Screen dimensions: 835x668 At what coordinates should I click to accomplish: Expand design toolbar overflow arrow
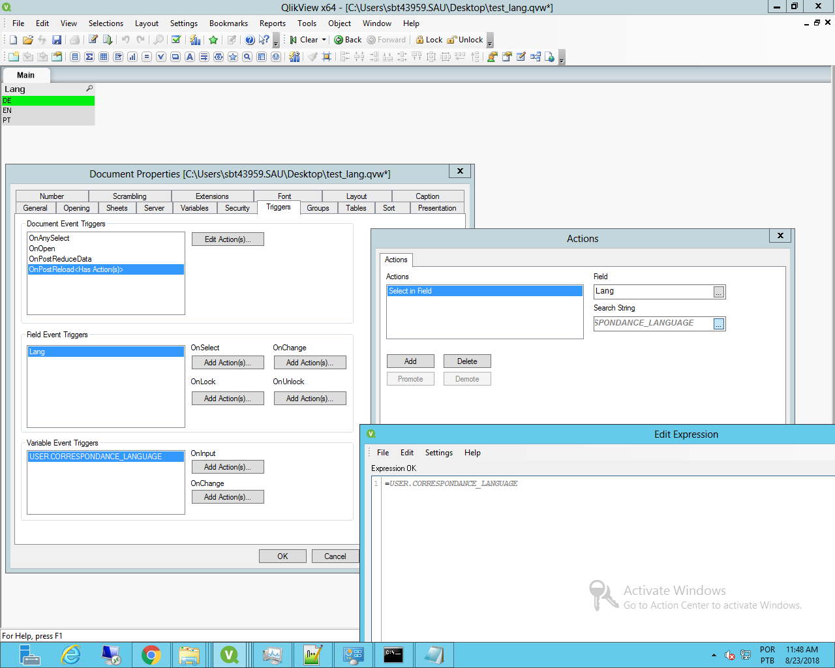(562, 59)
